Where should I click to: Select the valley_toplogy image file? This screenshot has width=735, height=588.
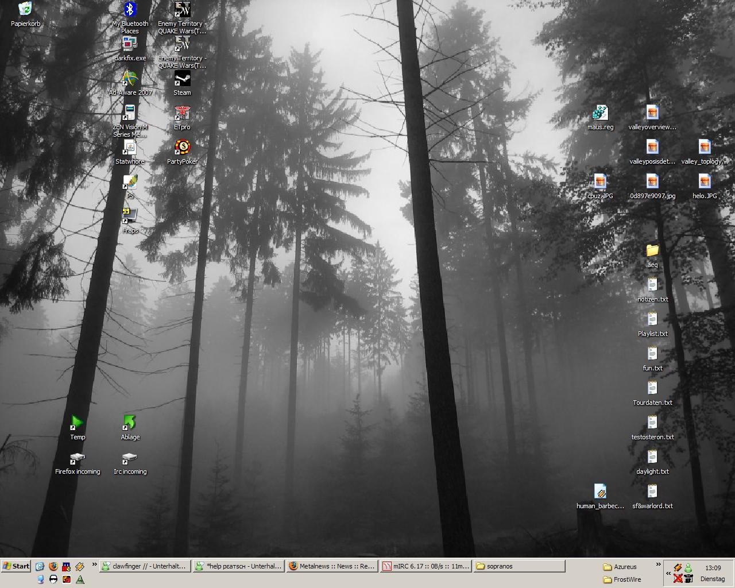[705, 152]
